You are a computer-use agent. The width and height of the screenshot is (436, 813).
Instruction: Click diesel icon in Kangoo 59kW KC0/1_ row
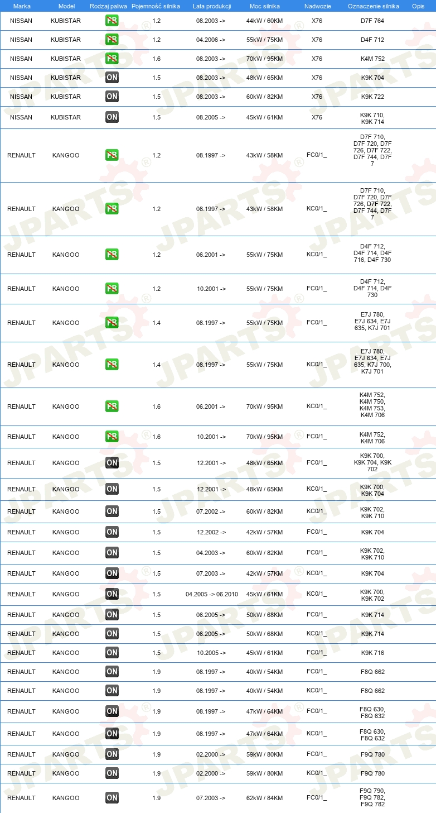(x=112, y=773)
